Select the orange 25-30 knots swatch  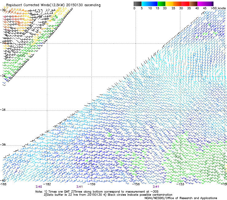pos(177,4)
